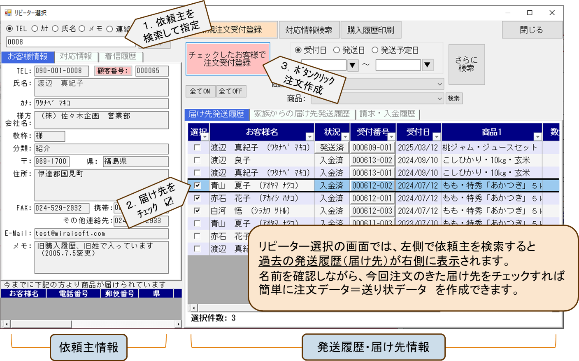The width and height of the screenshot is (579, 361).
Task: Click チェックしたお客様で注文受付登録 button
Action: point(228,59)
